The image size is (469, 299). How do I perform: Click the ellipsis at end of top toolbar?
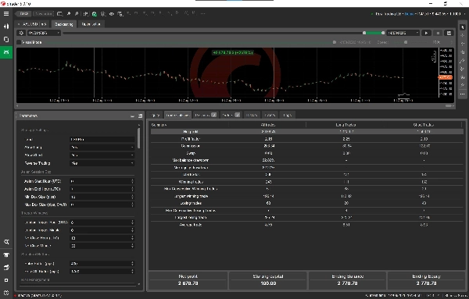pos(202,14)
